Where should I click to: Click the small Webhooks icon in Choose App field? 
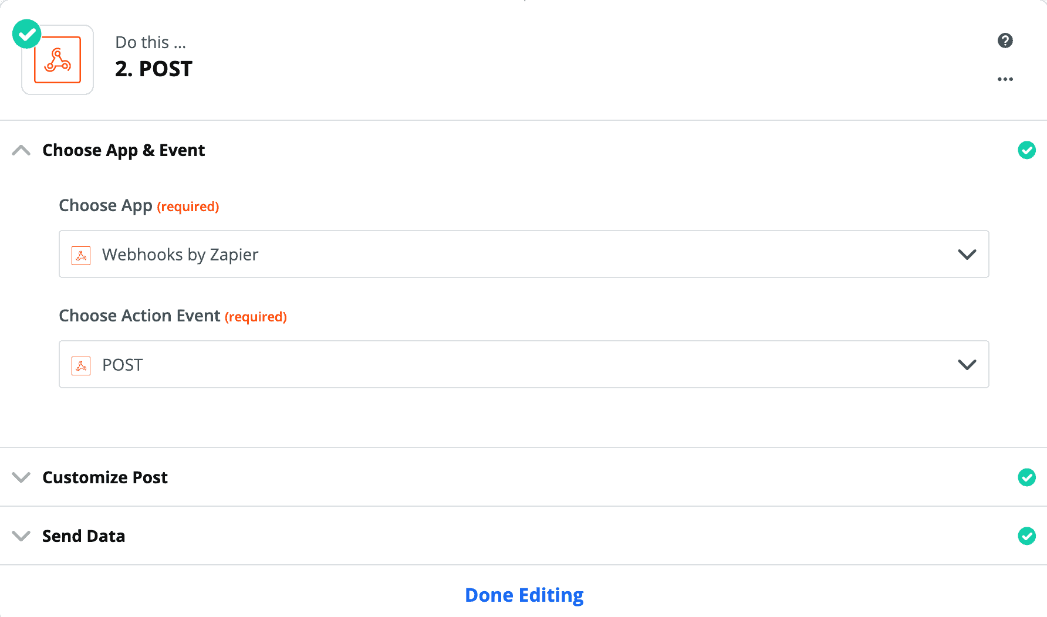pyautogui.click(x=81, y=256)
